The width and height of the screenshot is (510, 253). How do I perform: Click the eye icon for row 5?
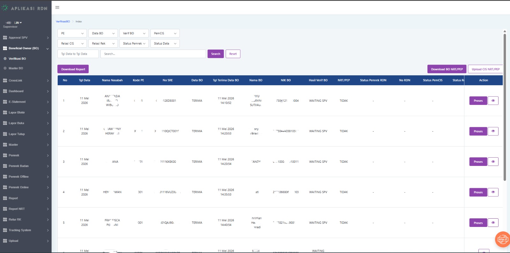493,223
